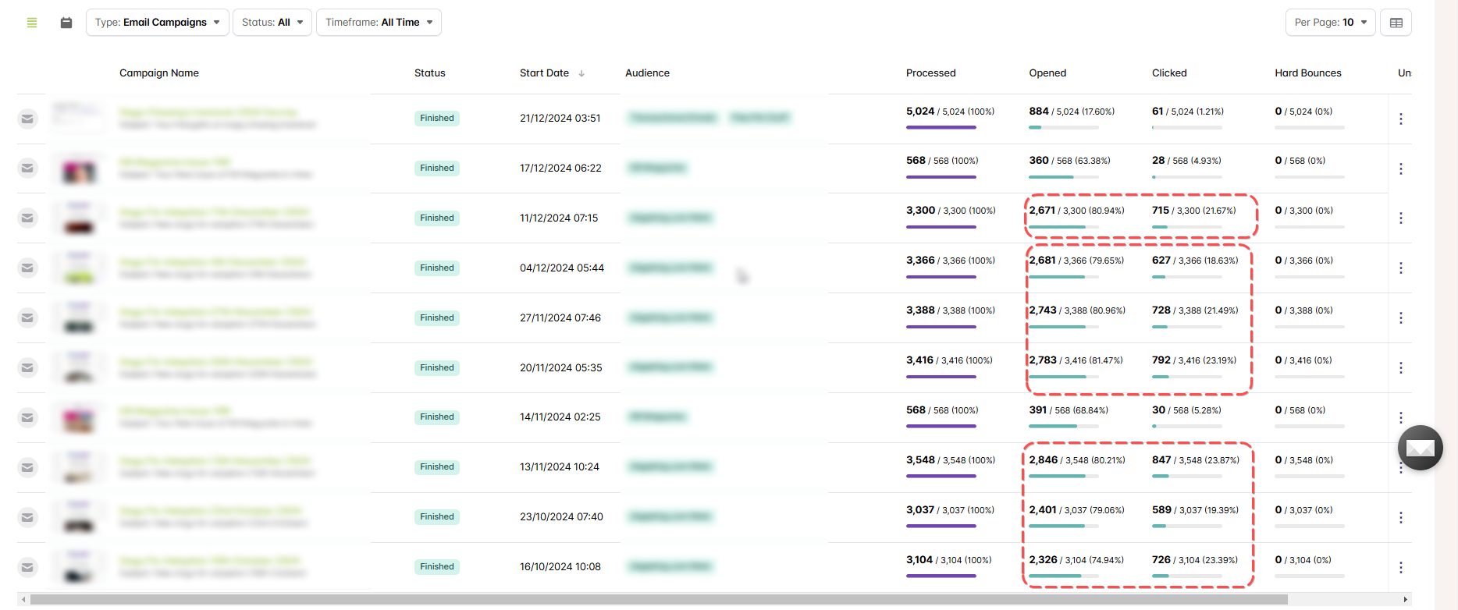Open row menu for 14/11/2024 02:25 campaign

1401,417
